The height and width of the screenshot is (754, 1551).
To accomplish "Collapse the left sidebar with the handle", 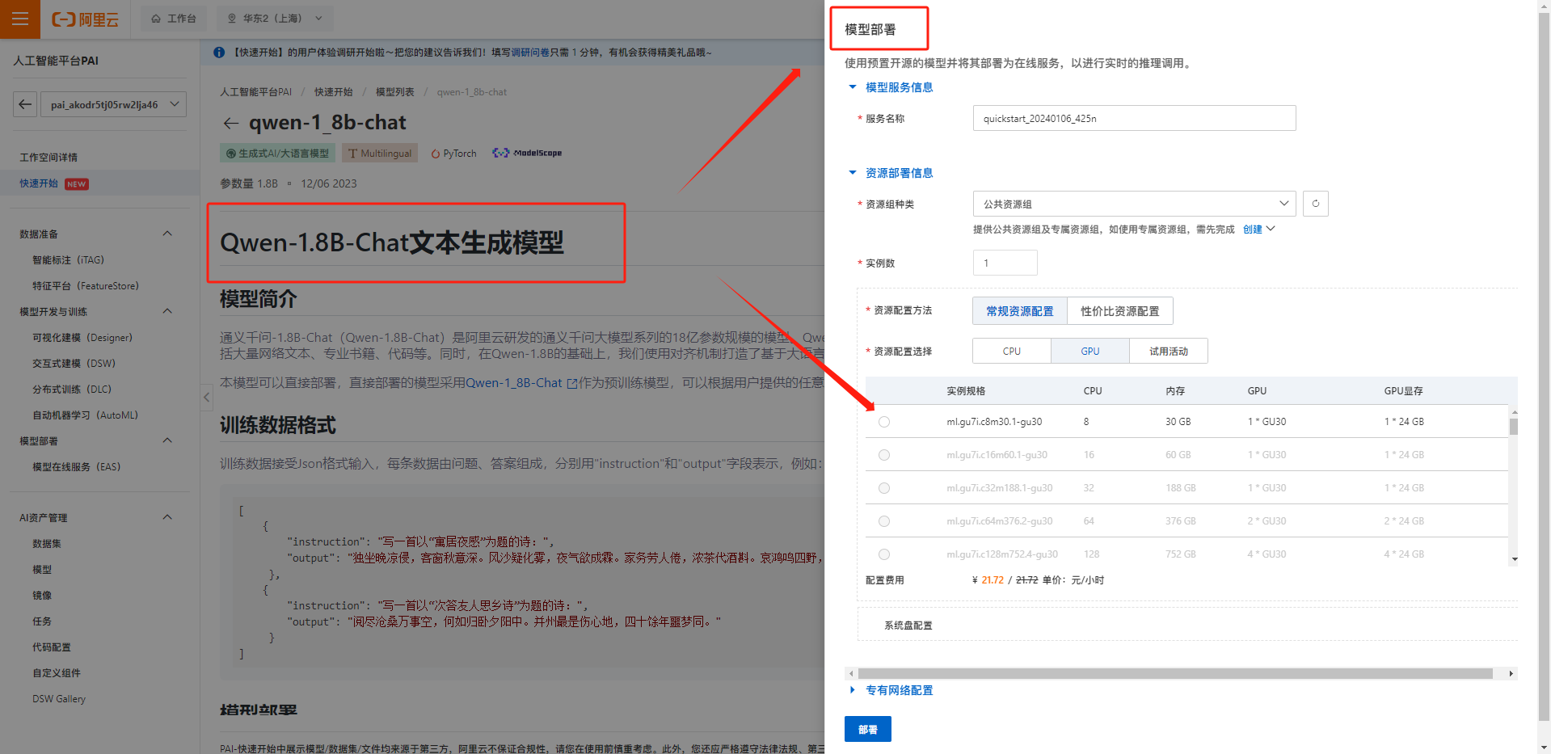I will (x=206, y=397).
